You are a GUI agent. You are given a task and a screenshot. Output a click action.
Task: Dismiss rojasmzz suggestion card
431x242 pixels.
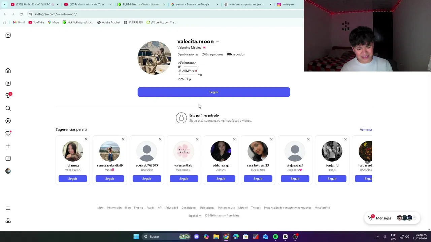click(x=86, y=139)
